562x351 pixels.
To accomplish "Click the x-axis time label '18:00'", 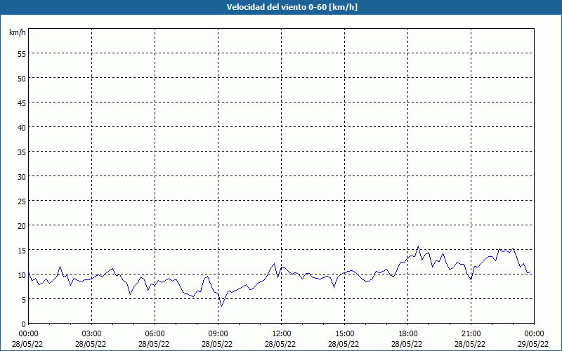I will coord(407,334).
